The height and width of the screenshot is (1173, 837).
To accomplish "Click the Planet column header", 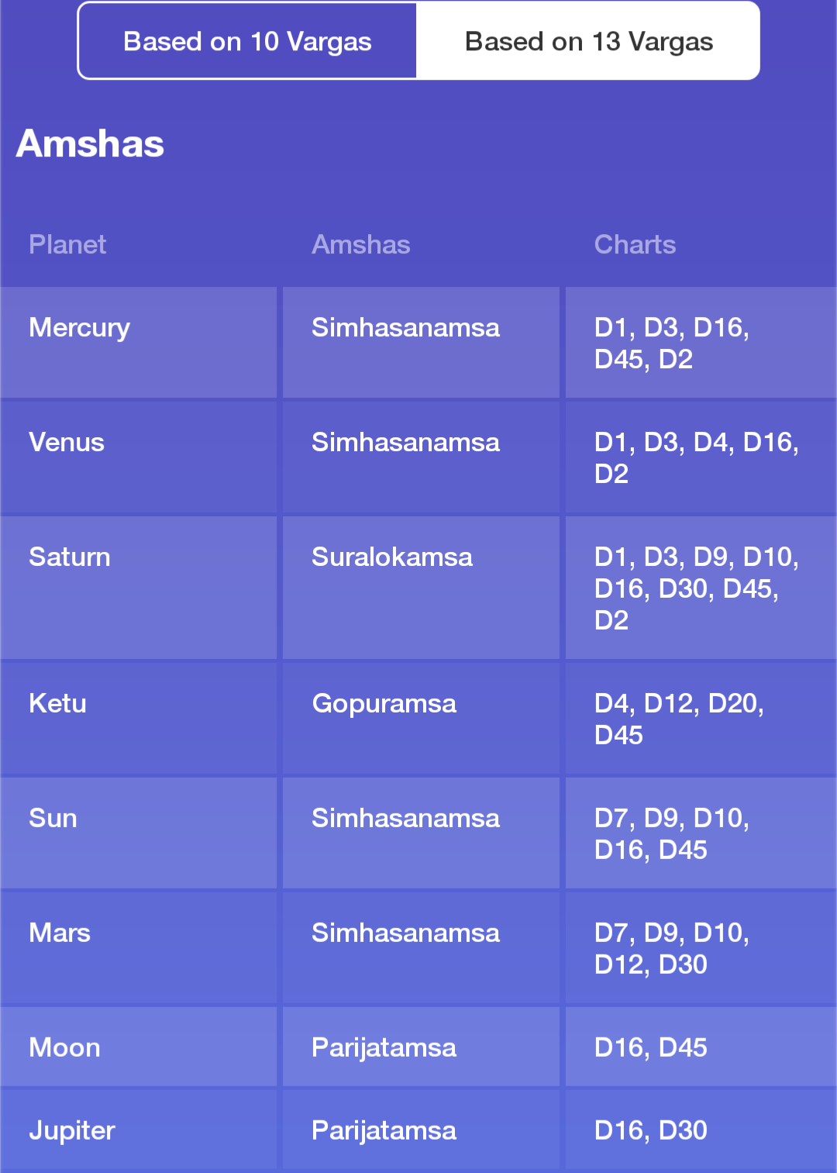I will tap(67, 244).
